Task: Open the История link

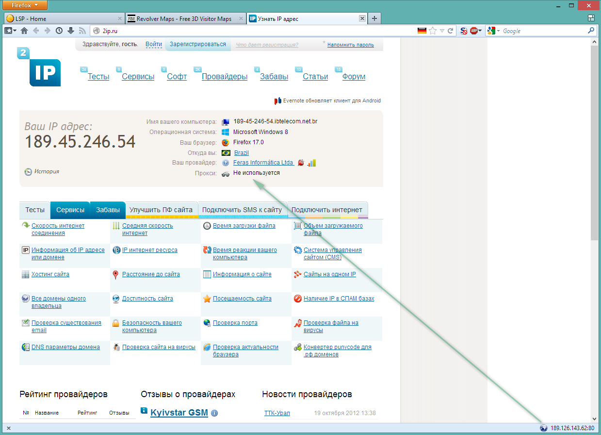Action: point(47,171)
